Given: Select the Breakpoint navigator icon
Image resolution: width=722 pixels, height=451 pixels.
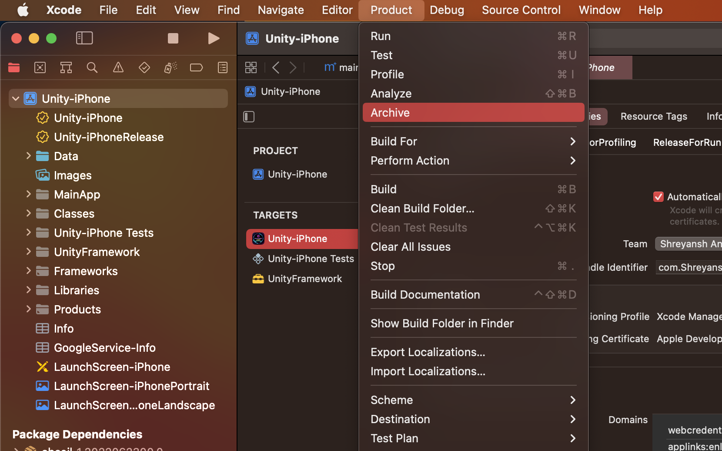Looking at the screenshot, I should 196,67.
